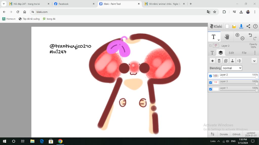Viewport: 259px width, 145px height.
Task: Redo the last action
Action: [255, 38]
